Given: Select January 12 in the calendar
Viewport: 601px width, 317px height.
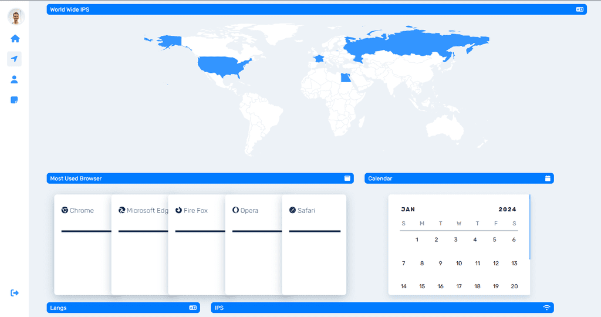Looking at the screenshot, I should coord(496,264).
